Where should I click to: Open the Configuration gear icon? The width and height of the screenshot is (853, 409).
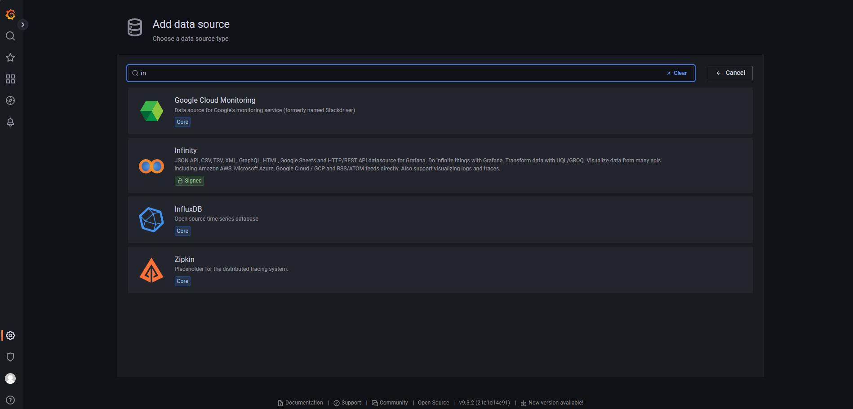click(10, 335)
